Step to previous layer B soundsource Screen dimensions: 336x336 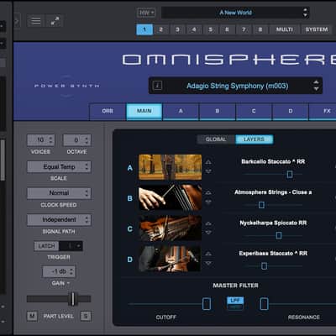(x=208, y=192)
